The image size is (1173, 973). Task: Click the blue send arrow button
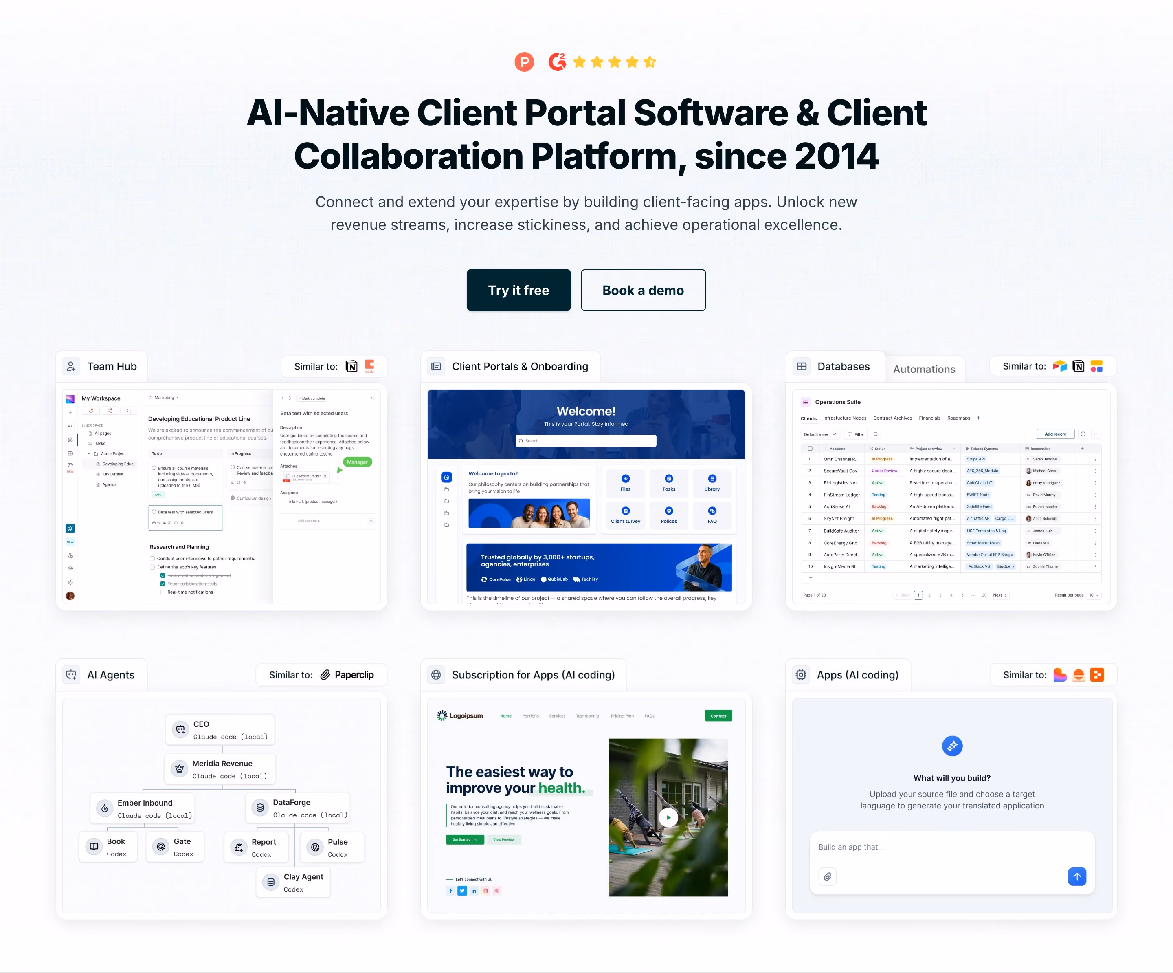tap(1077, 876)
